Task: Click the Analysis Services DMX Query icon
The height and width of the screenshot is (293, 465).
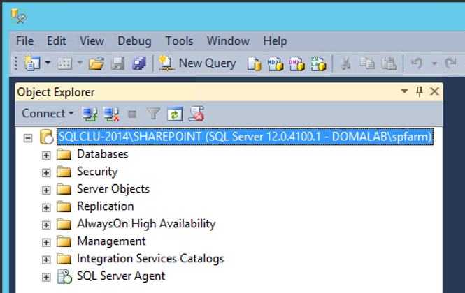Action: (x=296, y=63)
